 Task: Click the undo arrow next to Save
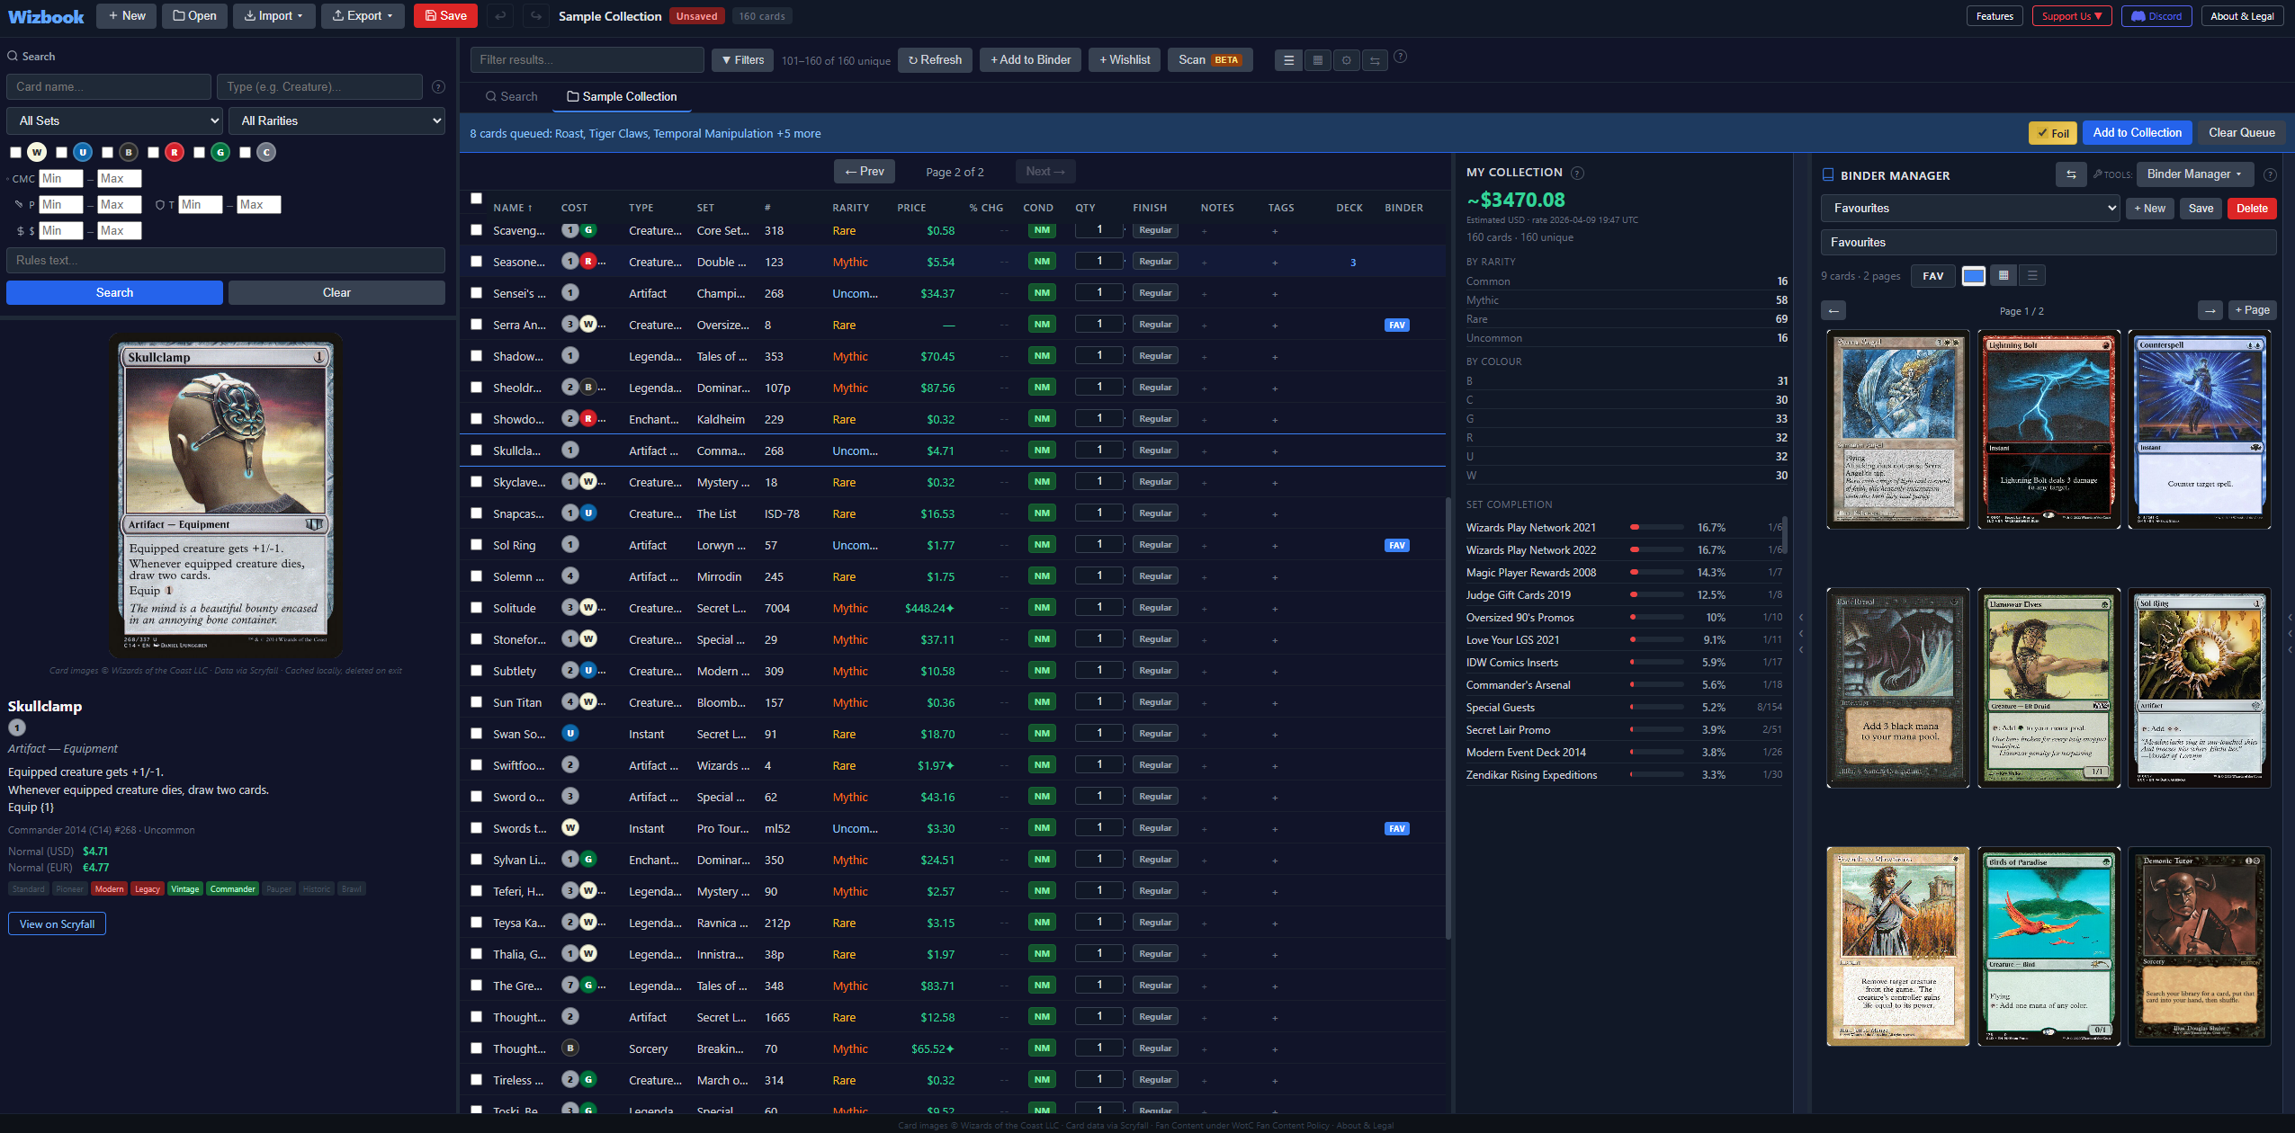[499, 15]
